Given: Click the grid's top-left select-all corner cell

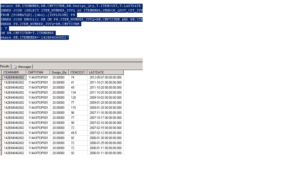Looking at the screenshot, I should 1,72.
